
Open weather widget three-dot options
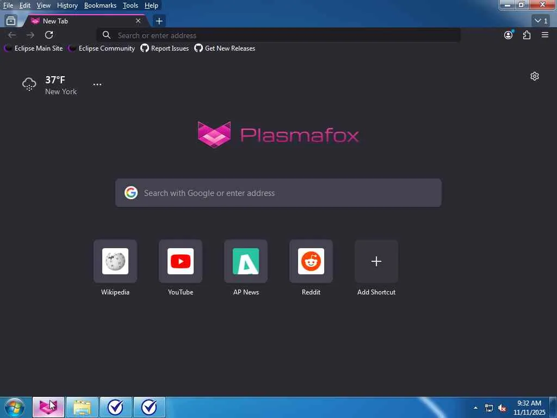coord(97,84)
